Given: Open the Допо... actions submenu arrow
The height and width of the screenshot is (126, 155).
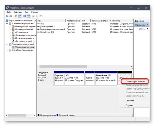Looking at the screenshot, I should pyautogui.click(x=148, y=29).
